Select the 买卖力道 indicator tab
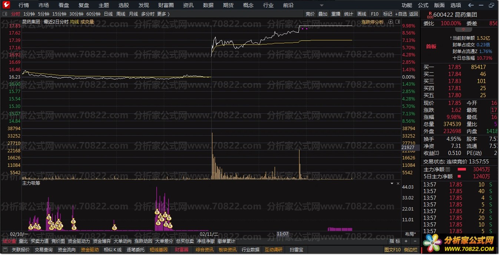Image resolution: width=500 pixels, height=255 pixels. click(x=40, y=241)
